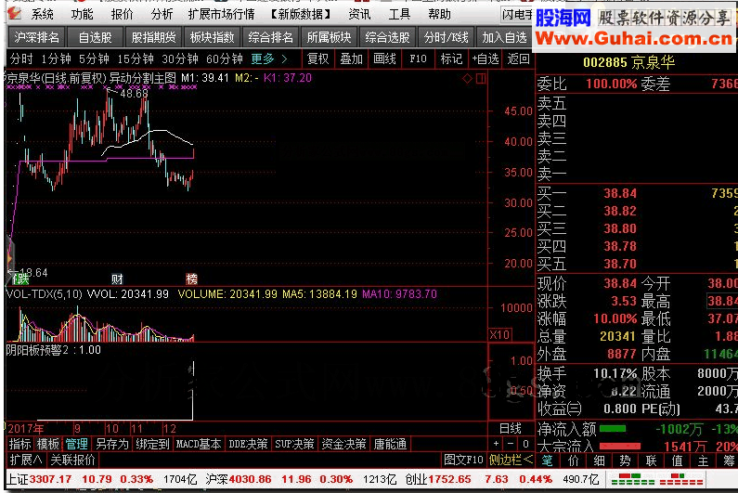Click the green 跌 marker on chart
The height and width of the screenshot is (493, 738).
[x=20, y=279]
